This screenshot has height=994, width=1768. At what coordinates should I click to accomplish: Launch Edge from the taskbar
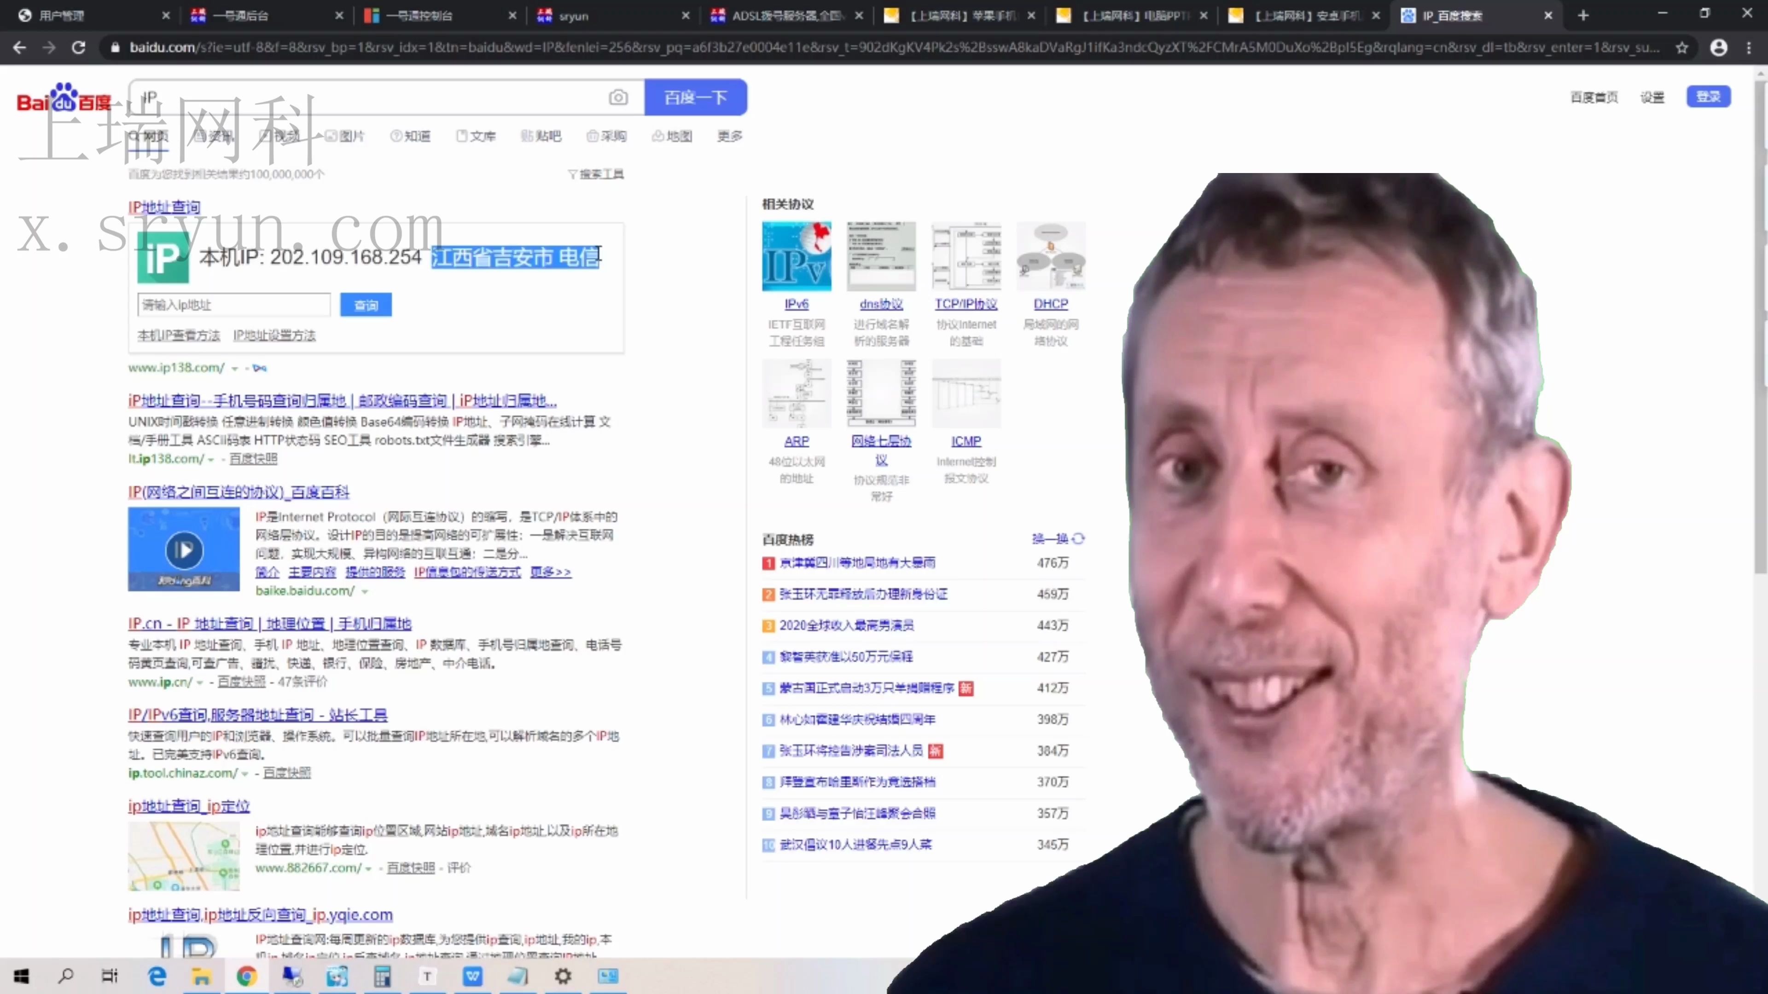click(x=157, y=976)
